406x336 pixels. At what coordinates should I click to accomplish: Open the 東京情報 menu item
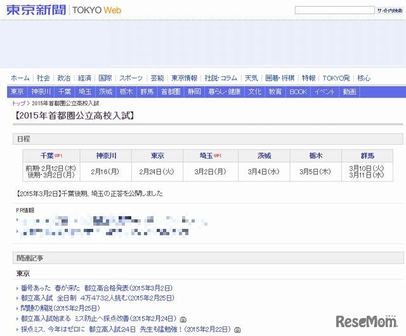click(x=184, y=78)
